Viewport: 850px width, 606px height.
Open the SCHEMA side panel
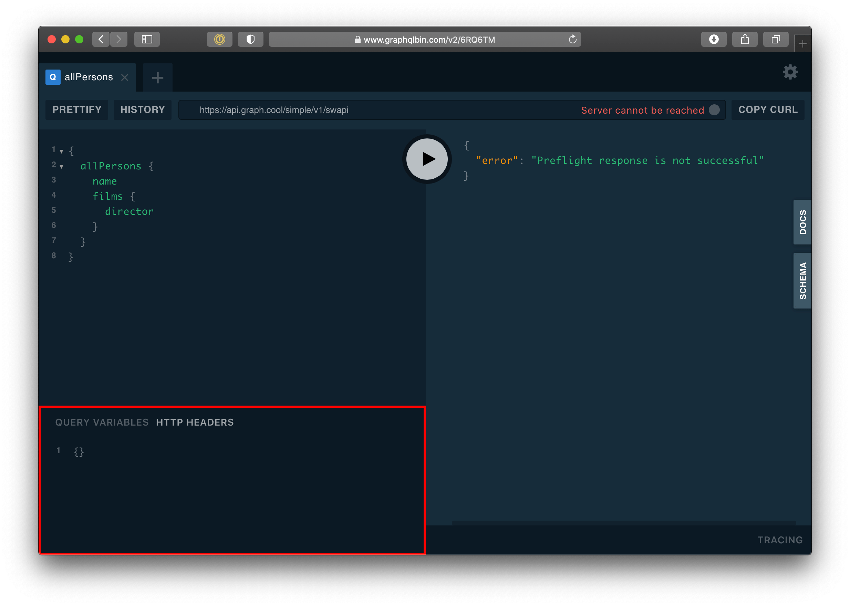[802, 281]
